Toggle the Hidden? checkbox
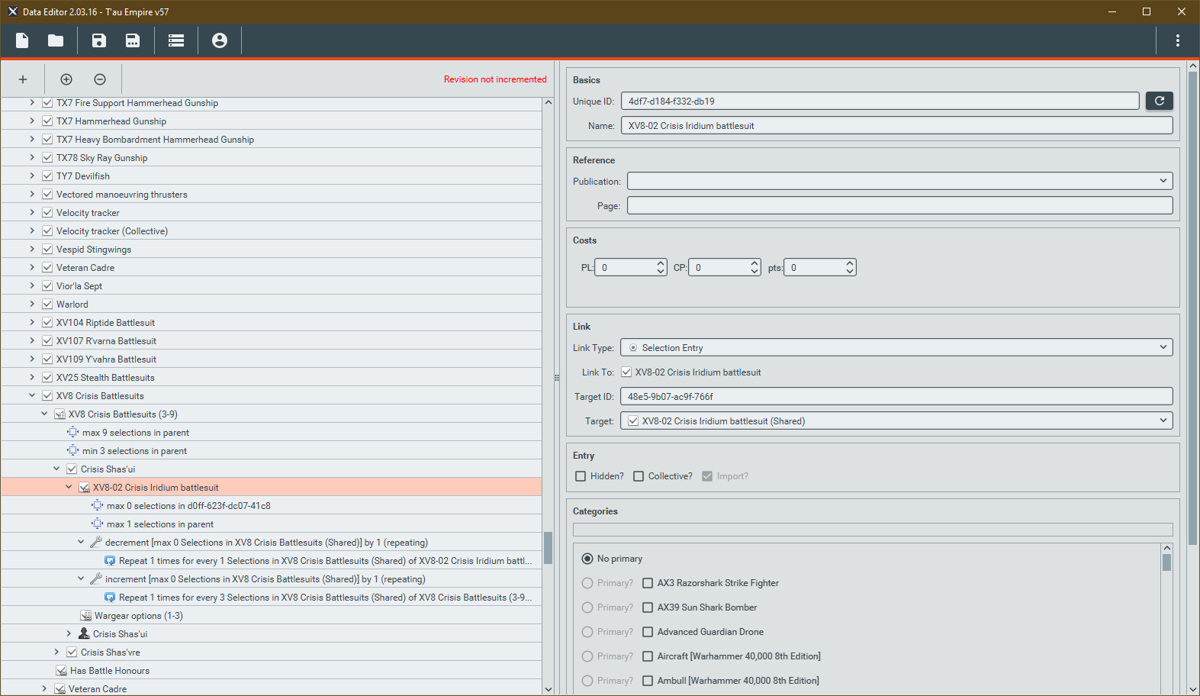This screenshot has width=1200, height=696. point(581,476)
